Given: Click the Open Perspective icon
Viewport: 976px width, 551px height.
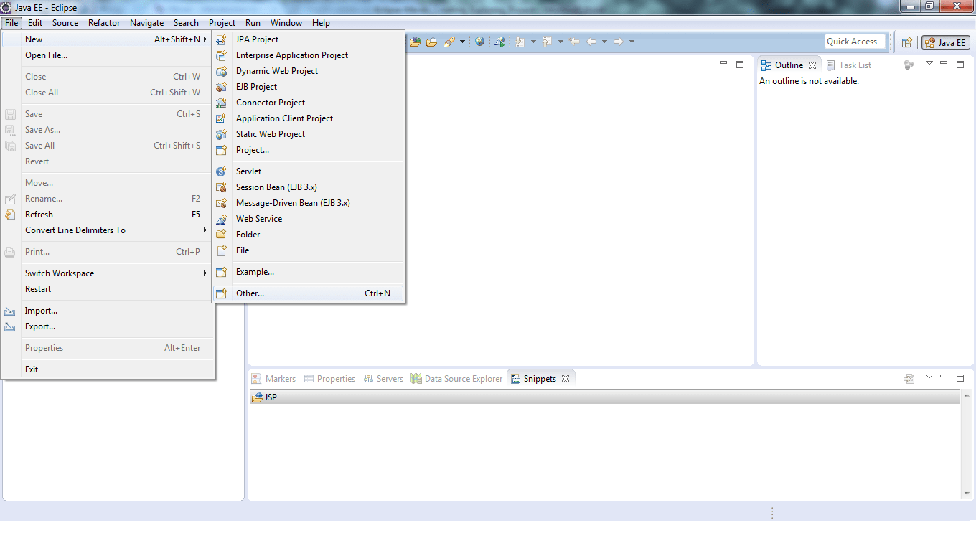Looking at the screenshot, I should tap(906, 42).
